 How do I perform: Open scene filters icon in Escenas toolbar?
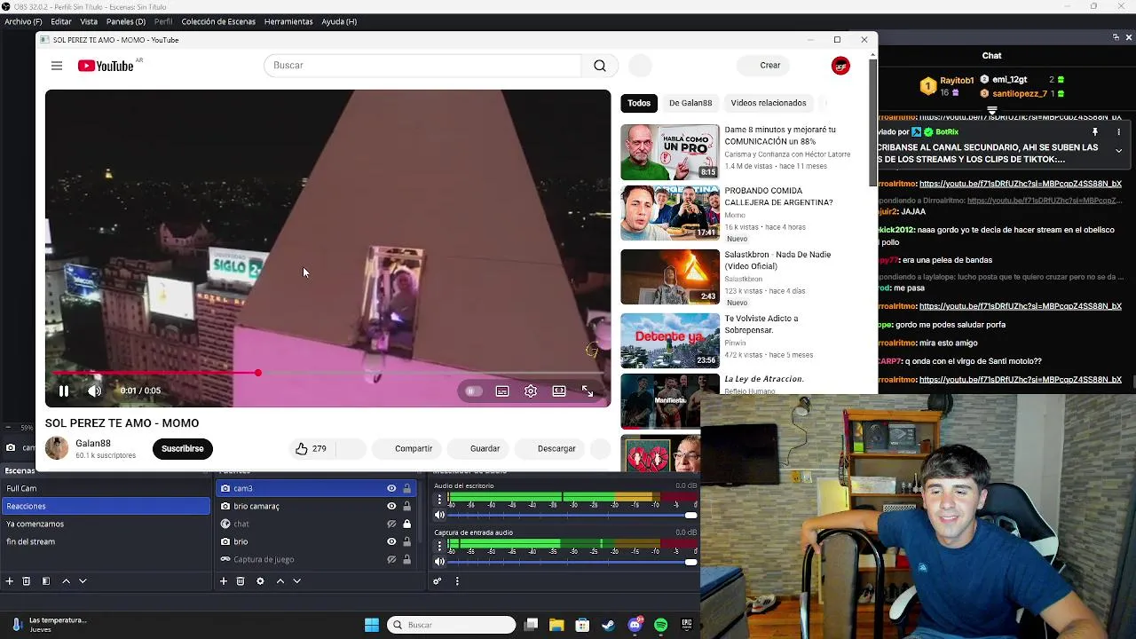click(46, 581)
